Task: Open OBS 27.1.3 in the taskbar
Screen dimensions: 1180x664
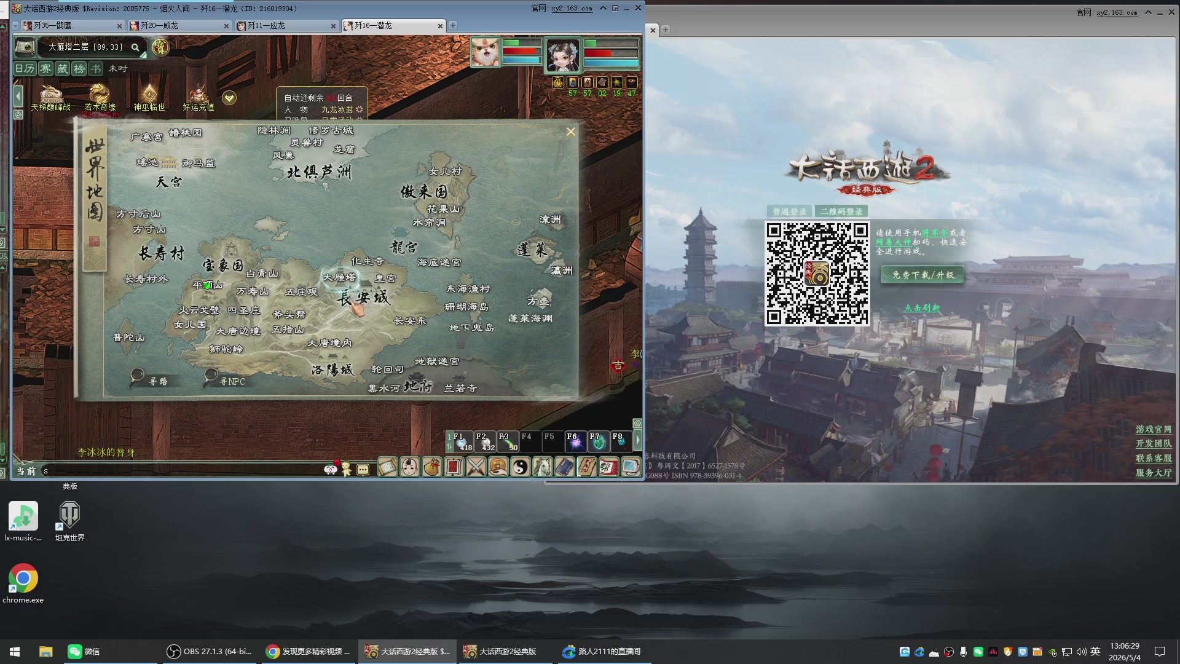Action: [x=210, y=652]
